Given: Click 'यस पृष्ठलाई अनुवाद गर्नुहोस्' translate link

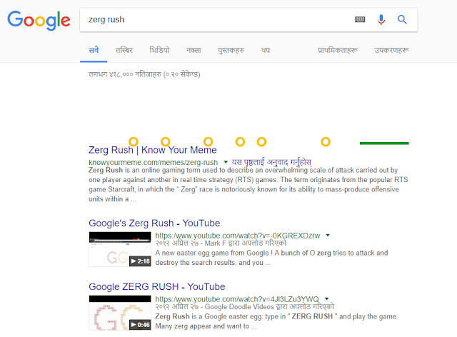Looking at the screenshot, I should point(271,162).
